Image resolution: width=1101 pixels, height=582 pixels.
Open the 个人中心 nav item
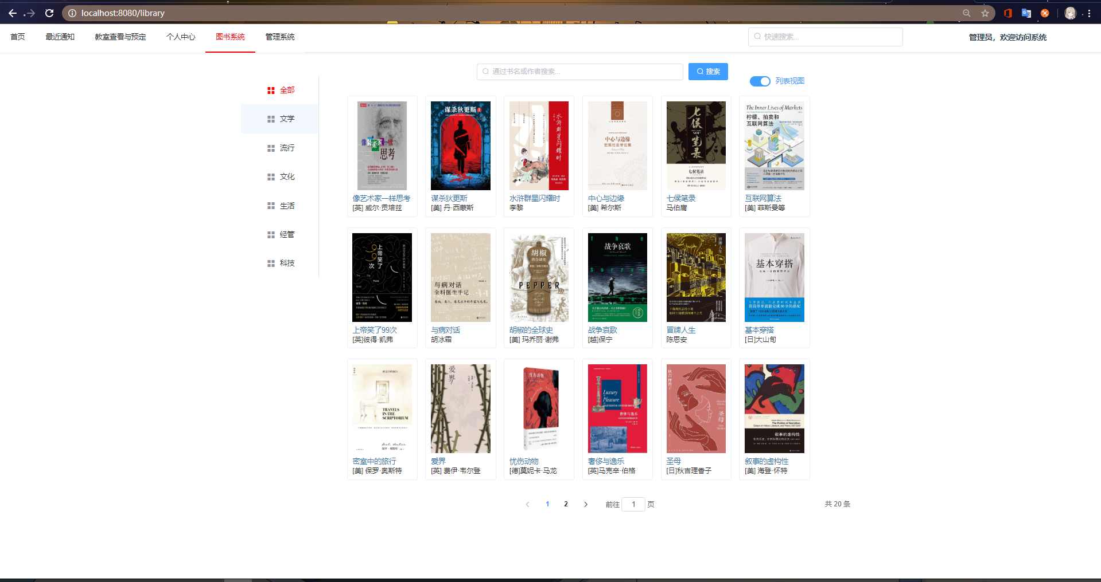181,37
